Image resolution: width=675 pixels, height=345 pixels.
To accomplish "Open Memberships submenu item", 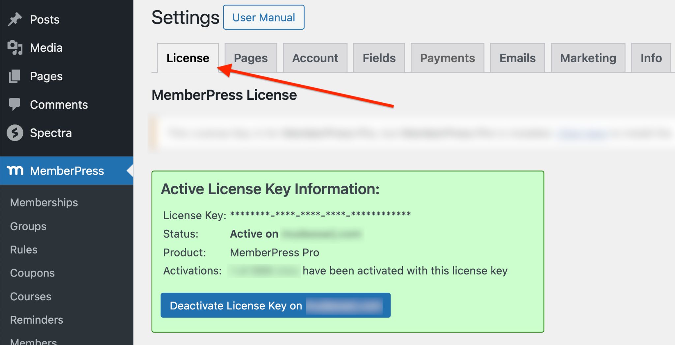I will click(44, 202).
